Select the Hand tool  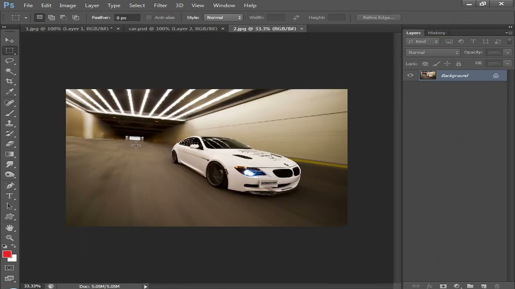[10, 227]
